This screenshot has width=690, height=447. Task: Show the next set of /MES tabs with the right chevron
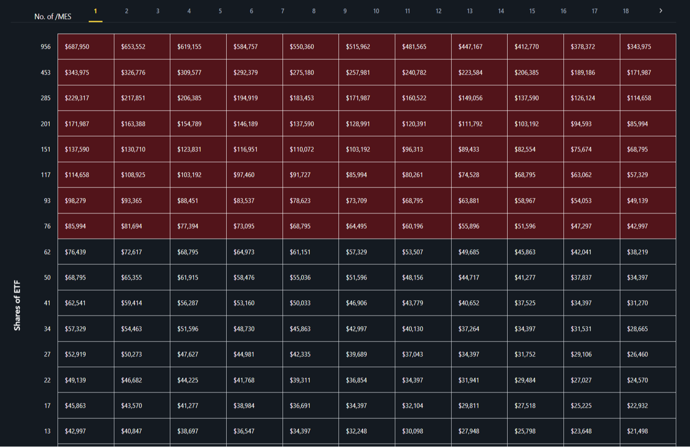661,11
